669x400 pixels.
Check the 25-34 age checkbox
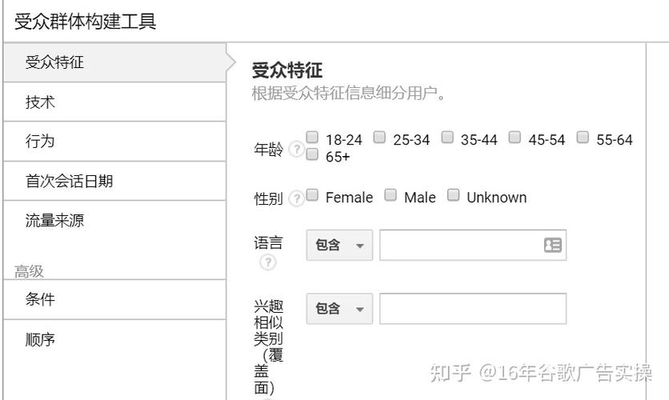(x=379, y=137)
